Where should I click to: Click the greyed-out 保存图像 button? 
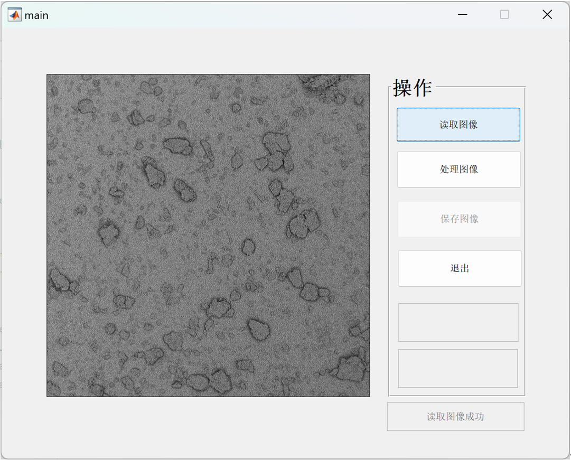coord(459,219)
